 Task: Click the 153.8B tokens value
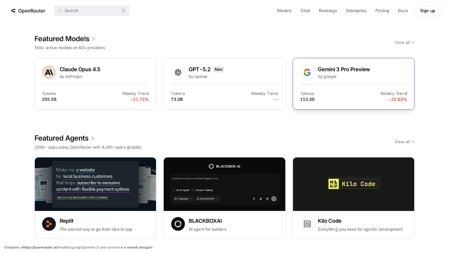307,99
